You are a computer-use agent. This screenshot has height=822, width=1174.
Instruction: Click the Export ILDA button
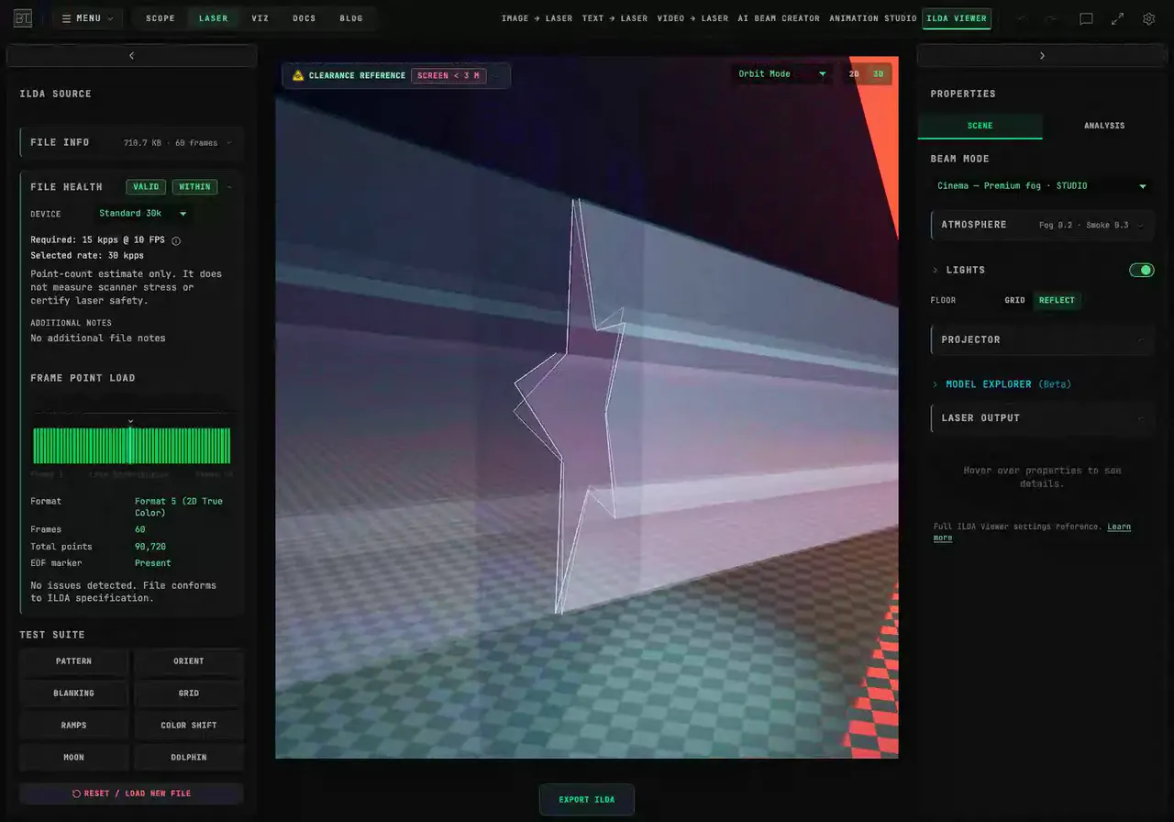(x=587, y=800)
